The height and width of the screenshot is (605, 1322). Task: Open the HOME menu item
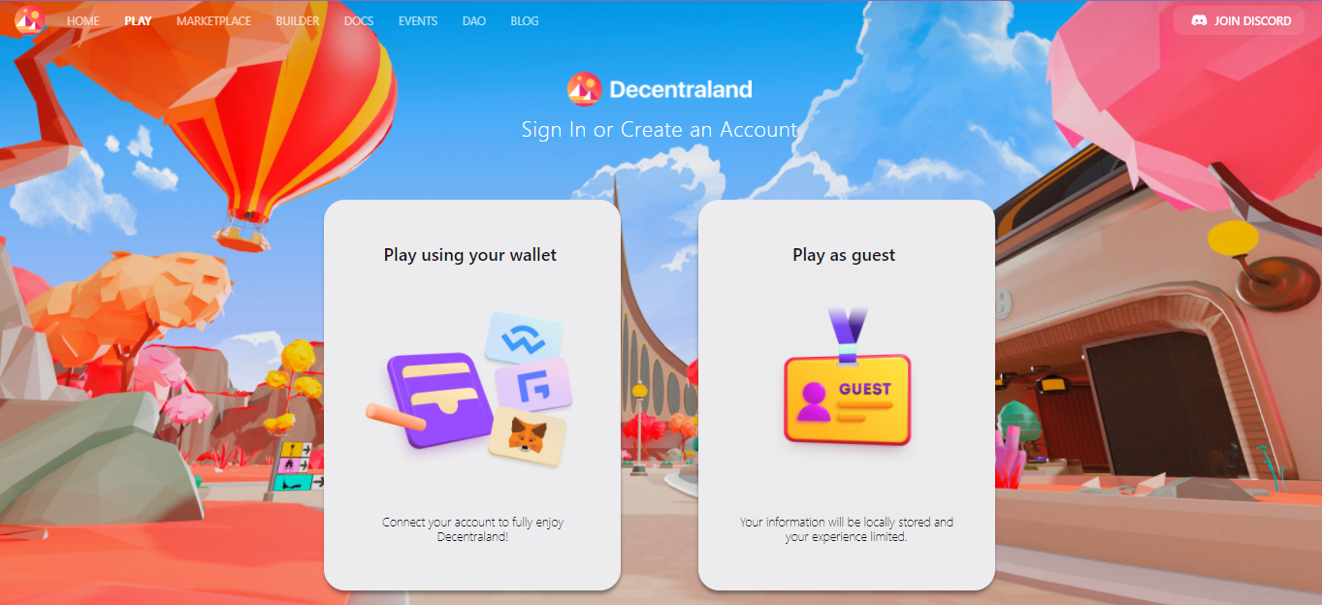pos(83,20)
